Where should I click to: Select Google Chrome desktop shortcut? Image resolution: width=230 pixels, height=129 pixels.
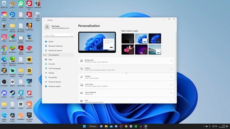(4, 49)
